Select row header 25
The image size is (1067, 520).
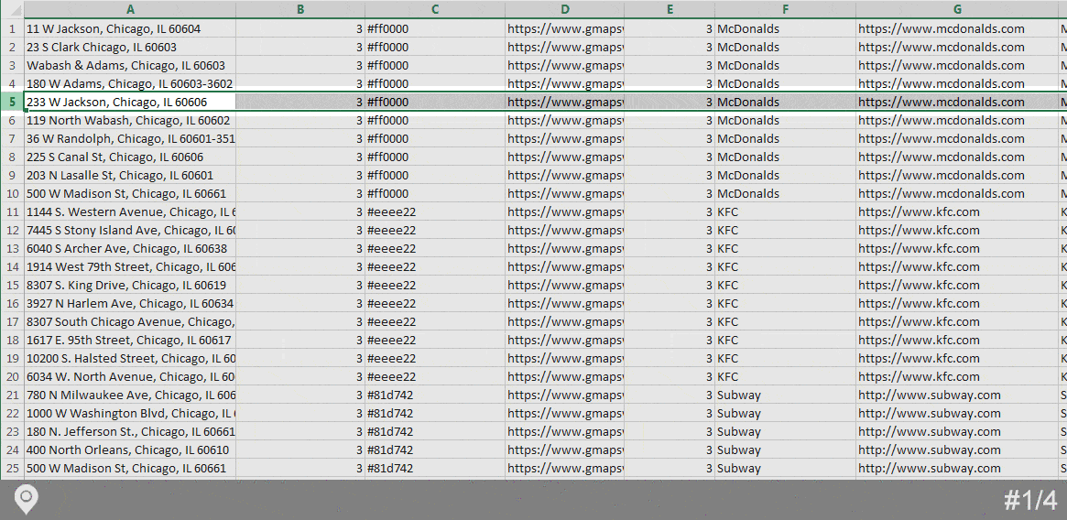(12, 468)
